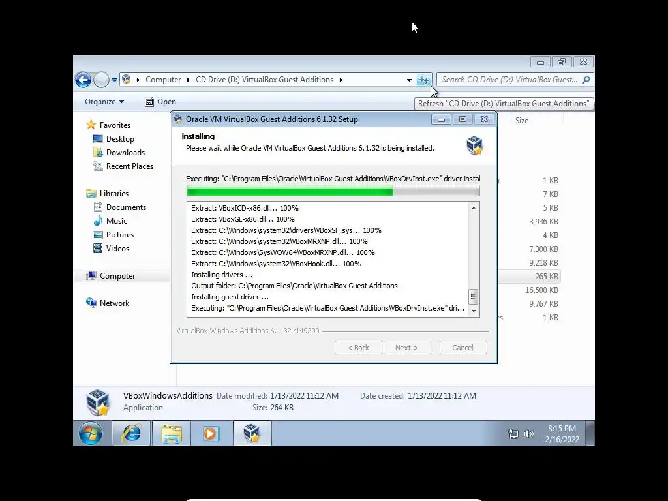The width and height of the screenshot is (668, 501).
Task: Expand arrow after Computer in breadcrumb
Action: click(x=189, y=80)
